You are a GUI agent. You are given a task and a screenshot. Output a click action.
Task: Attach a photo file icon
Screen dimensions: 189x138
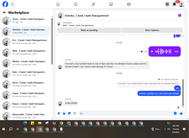click(64, 113)
